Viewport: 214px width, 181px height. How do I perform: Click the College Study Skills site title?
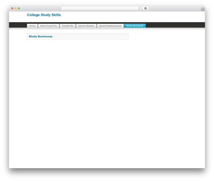point(44,15)
